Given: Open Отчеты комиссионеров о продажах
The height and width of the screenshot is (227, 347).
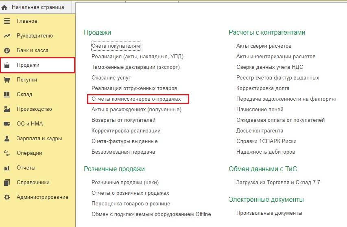Looking at the screenshot, I should tap(136, 99).
